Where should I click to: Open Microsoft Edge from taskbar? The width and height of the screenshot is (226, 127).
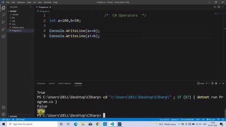click(76, 124)
